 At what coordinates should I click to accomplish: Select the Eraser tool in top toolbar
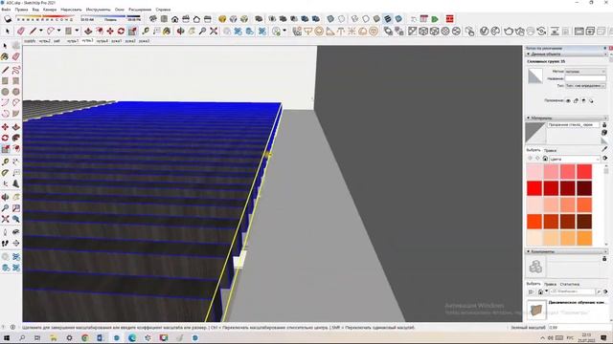21,31
